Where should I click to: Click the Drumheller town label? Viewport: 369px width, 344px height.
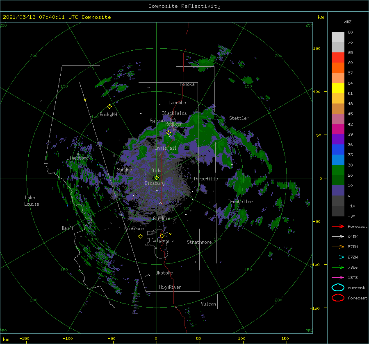pyautogui.click(x=240, y=202)
